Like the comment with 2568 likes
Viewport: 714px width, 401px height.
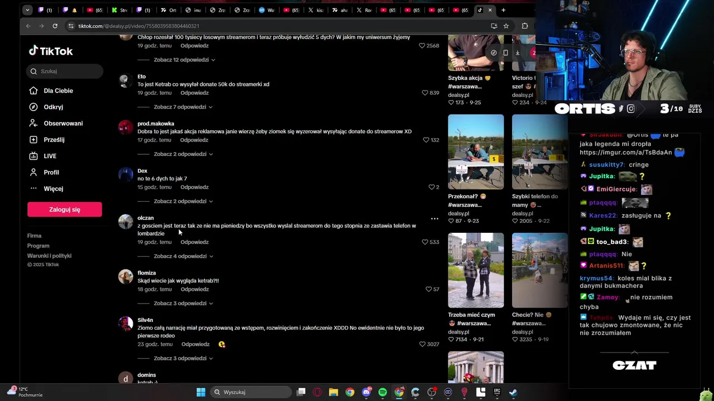[x=422, y=46]
